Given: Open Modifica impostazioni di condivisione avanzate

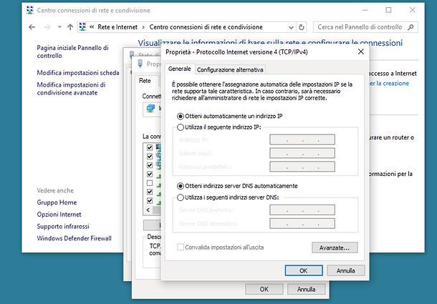Looking at the screenshot, I should 71,89.
